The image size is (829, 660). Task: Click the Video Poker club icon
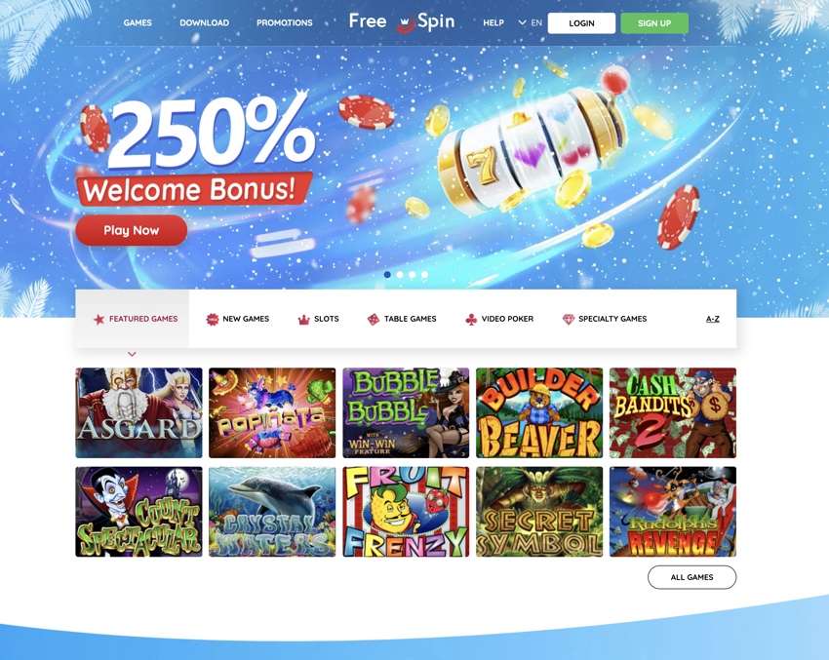(x=470, y=319)
